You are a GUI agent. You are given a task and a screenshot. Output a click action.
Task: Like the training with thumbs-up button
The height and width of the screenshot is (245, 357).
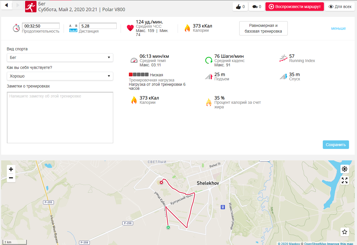(240, 7)
